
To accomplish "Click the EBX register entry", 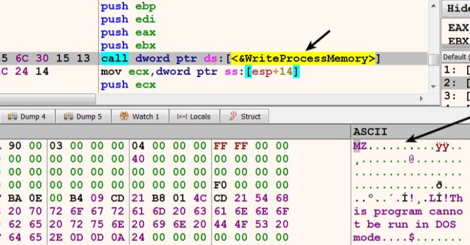I will pos(458,41).
